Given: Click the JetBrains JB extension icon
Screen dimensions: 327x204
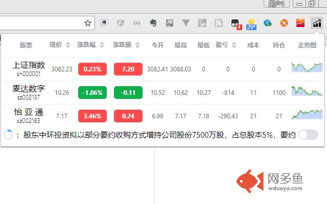Looking at the screenshot, I should point(170,23).
